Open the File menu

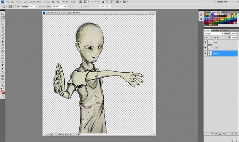pyautogui.click(x=8, y=2)
